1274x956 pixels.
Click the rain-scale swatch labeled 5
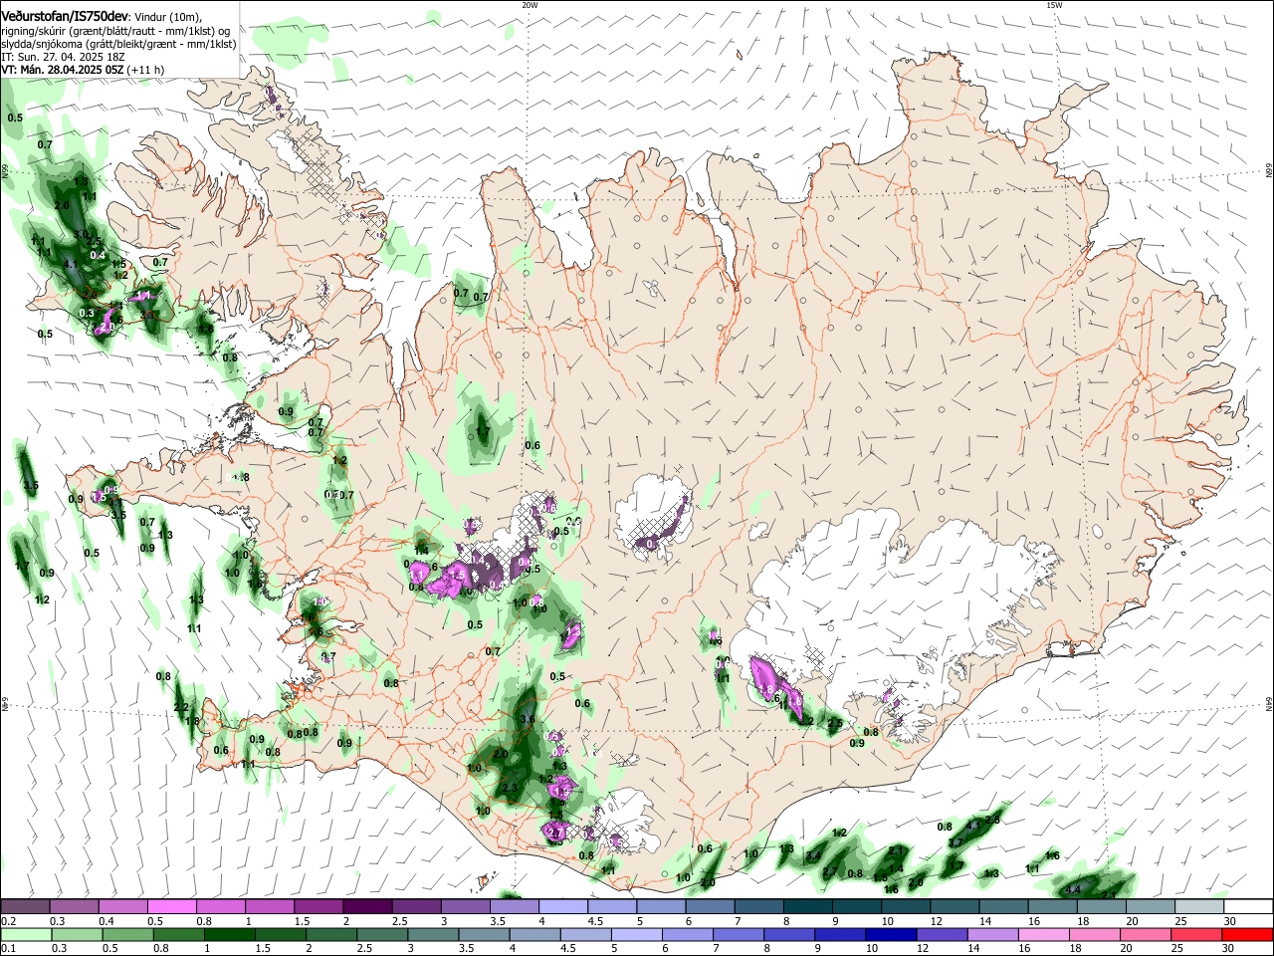(x=637, y=935)
